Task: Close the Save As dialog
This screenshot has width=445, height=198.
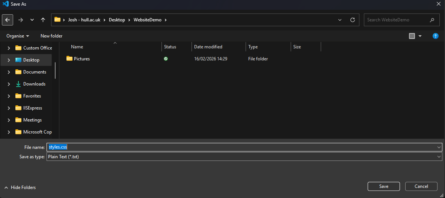Action: 439,4
